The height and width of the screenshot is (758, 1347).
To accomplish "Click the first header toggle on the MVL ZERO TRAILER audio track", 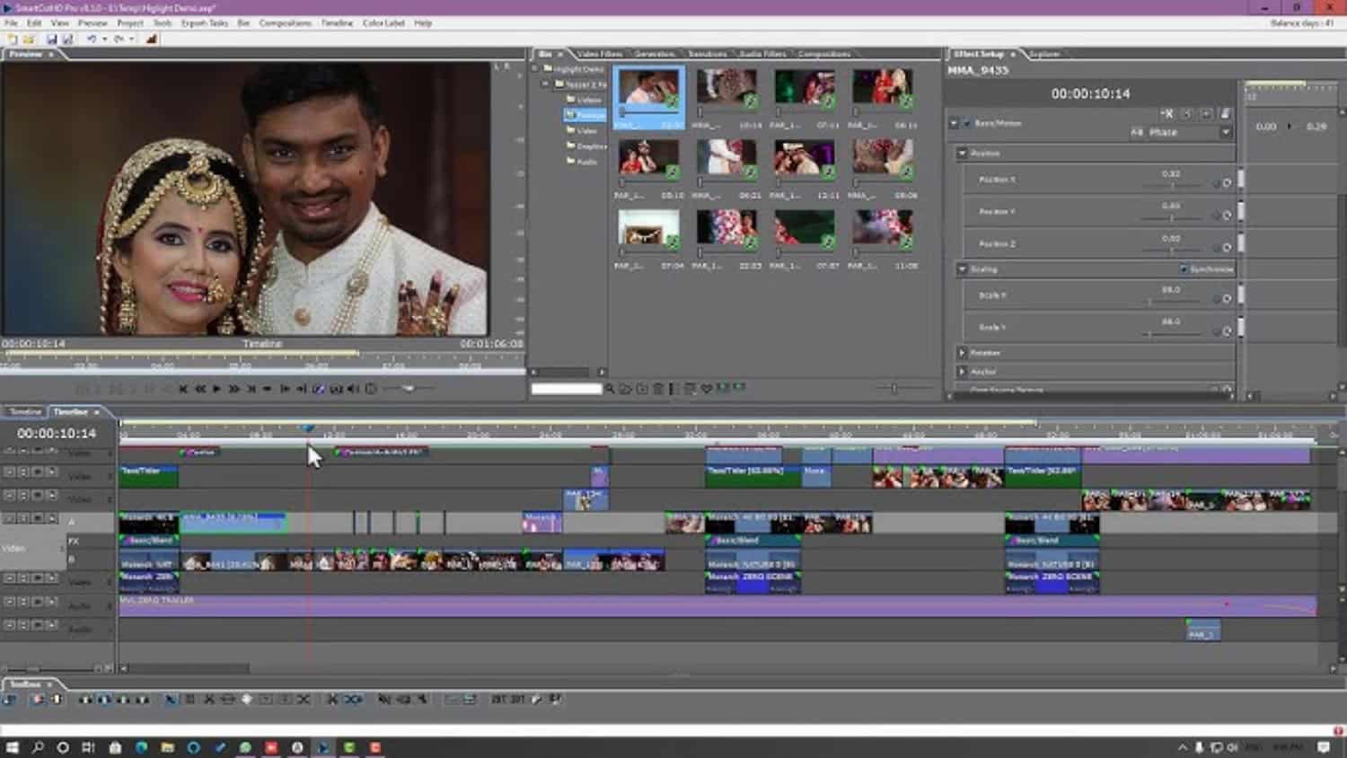I will click(x=10, y=602).
